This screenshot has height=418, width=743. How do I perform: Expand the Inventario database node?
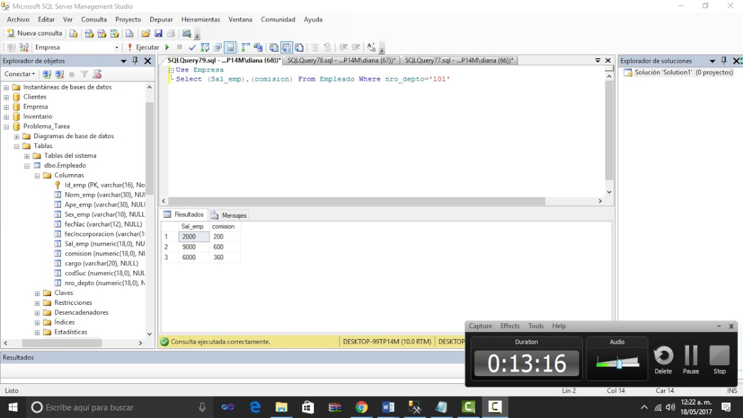coord(6,117)
